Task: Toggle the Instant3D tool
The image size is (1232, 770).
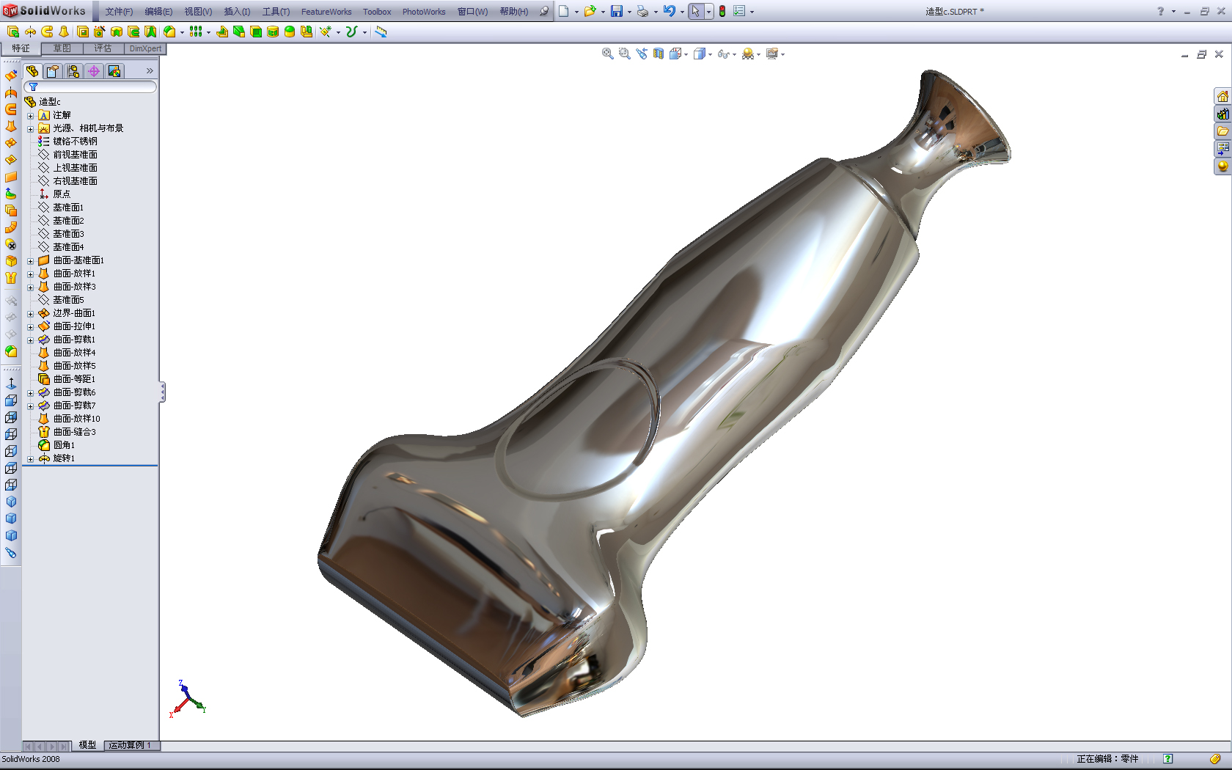Action: point(381,32)
